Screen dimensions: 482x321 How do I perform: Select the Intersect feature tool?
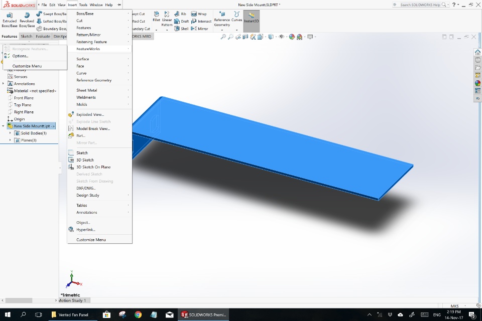point(201,21)
